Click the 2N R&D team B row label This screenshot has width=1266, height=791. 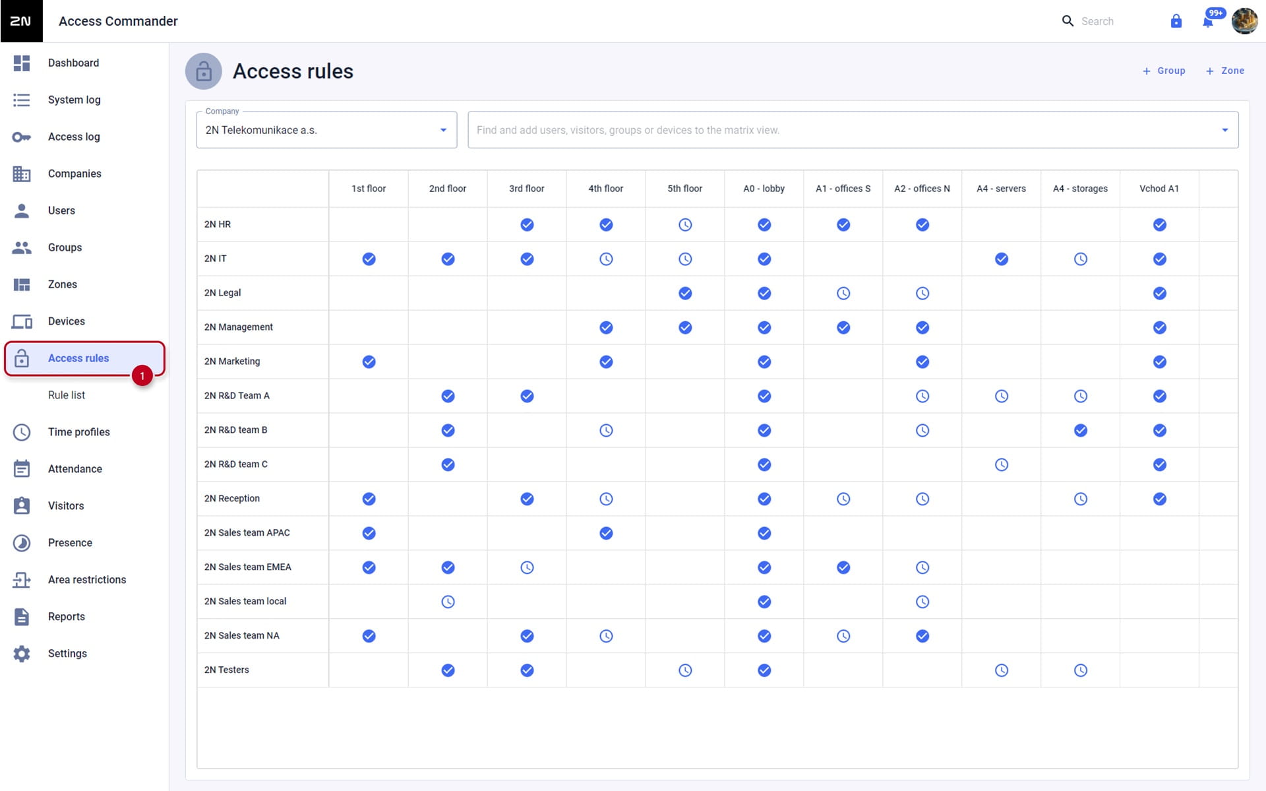coord(235,430)
